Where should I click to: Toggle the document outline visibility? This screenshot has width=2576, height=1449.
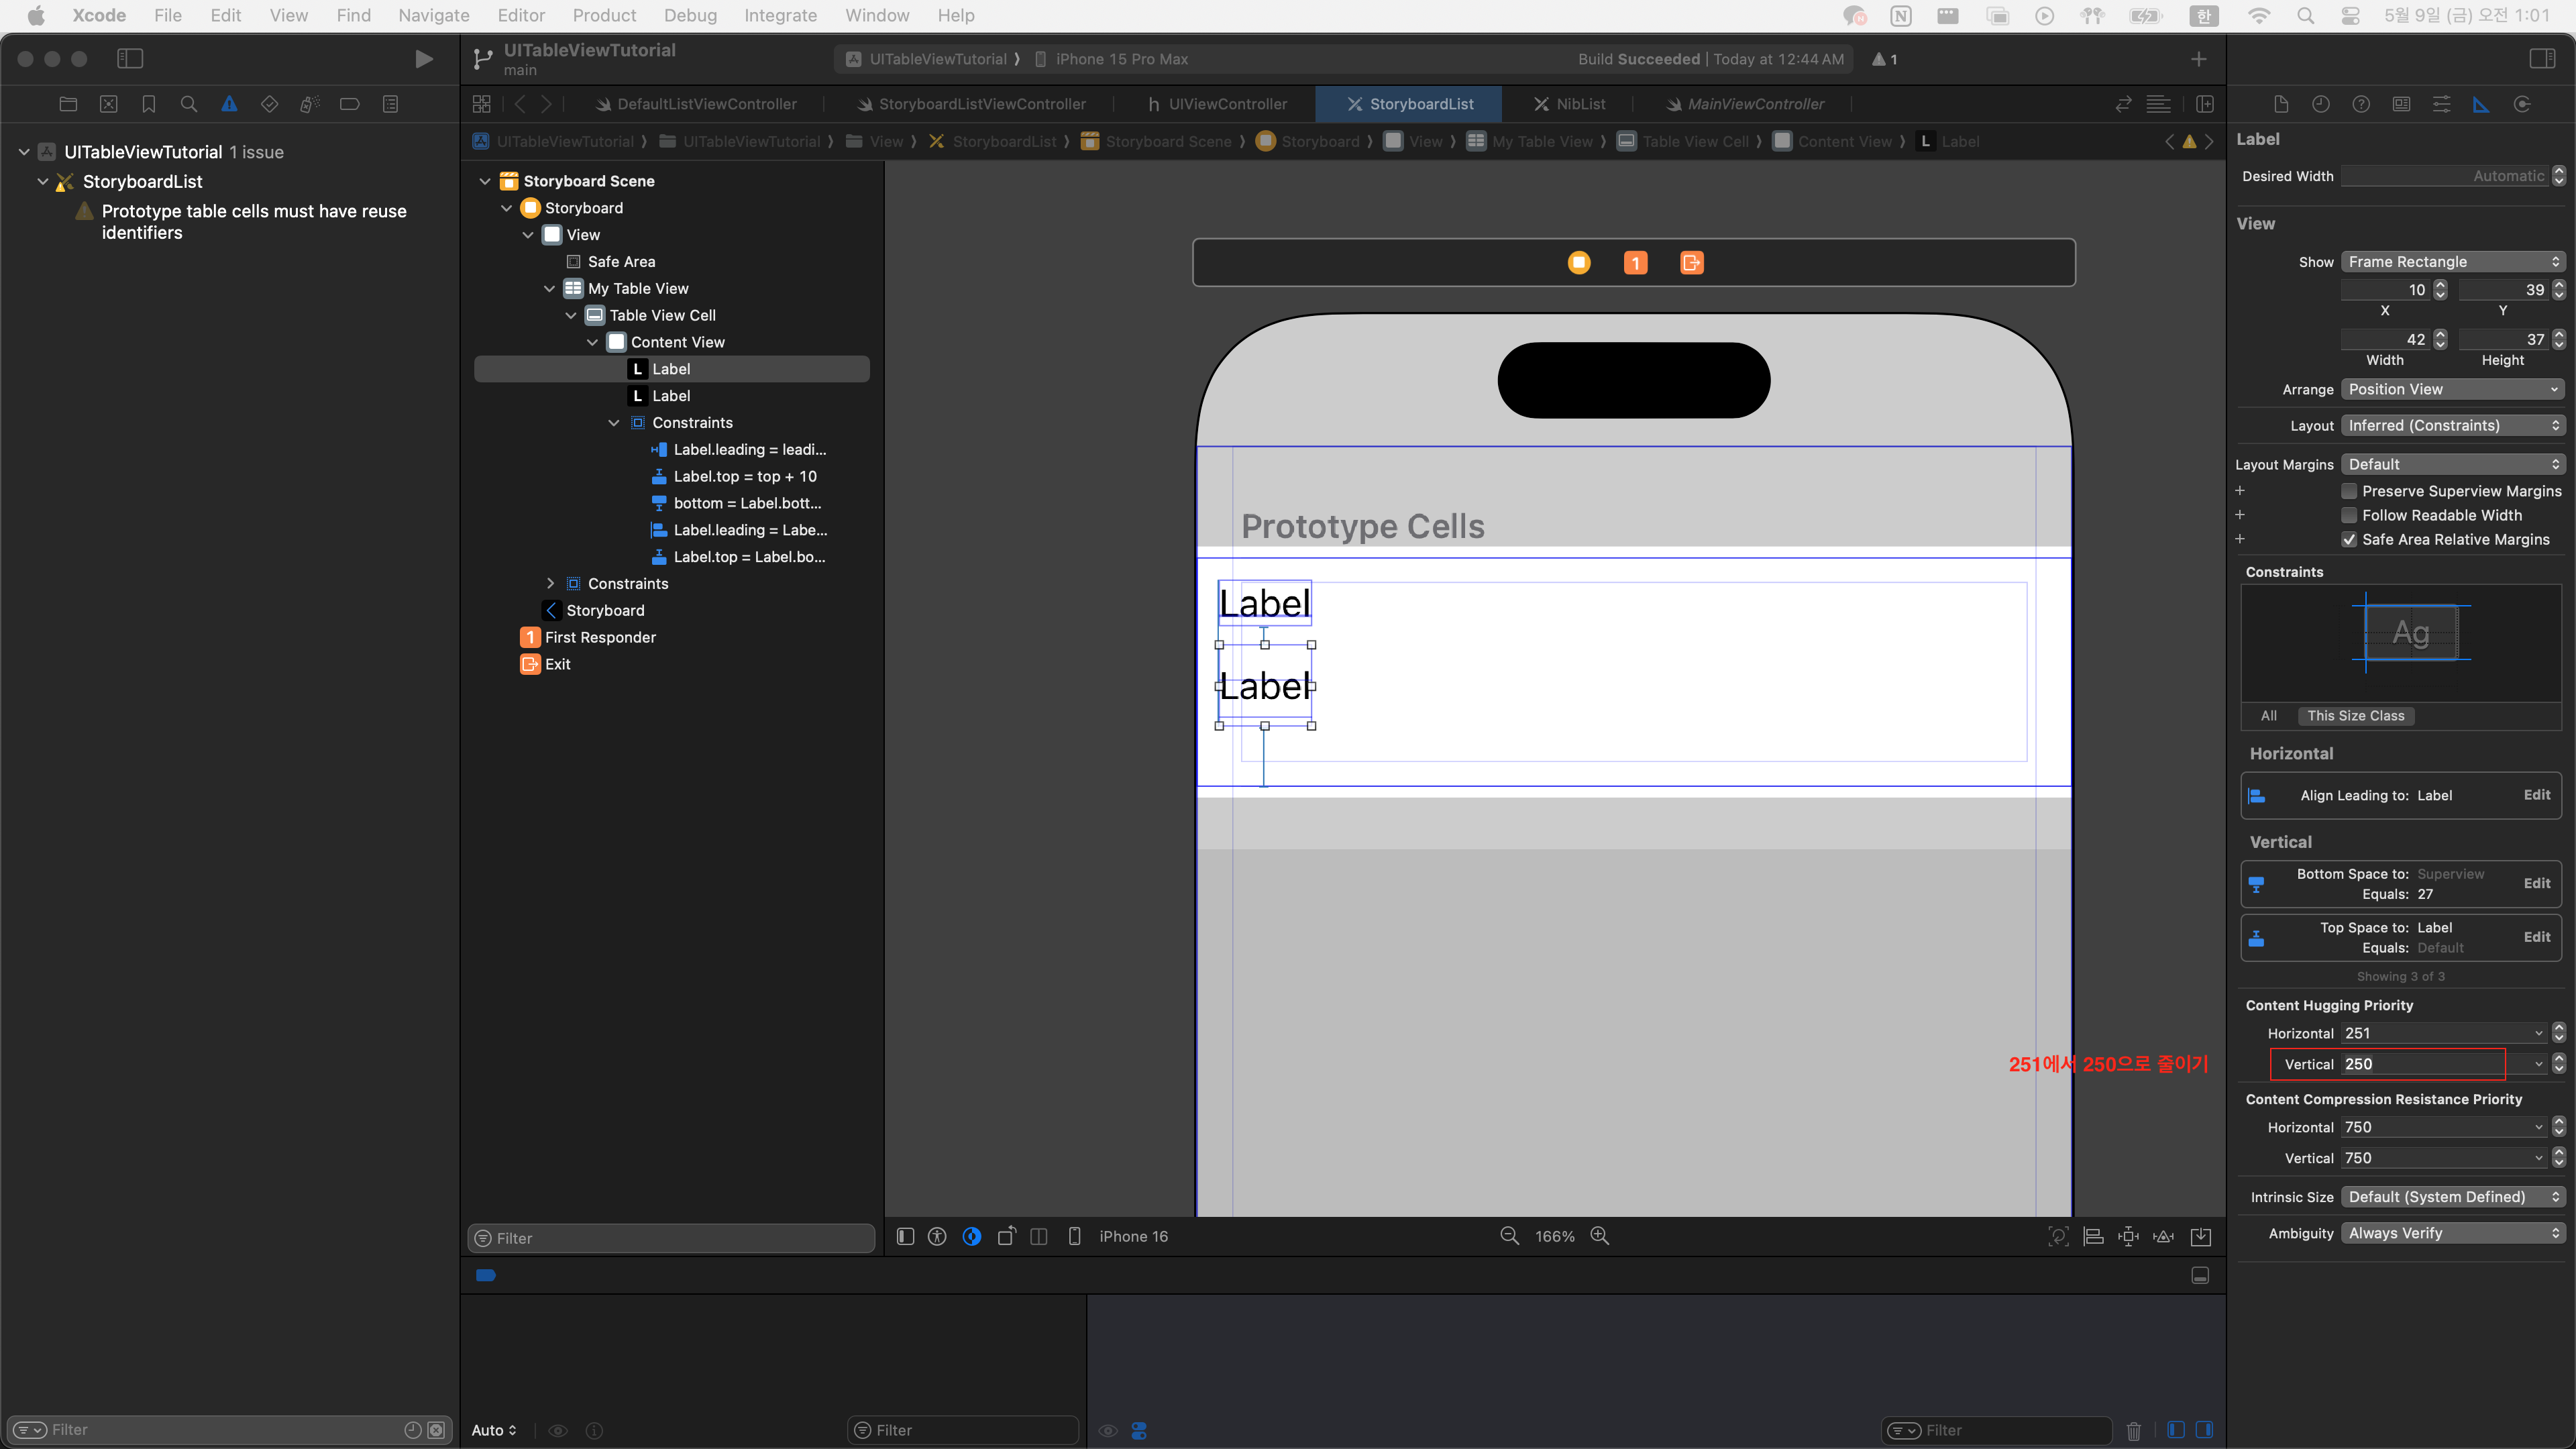point(905,1236)
